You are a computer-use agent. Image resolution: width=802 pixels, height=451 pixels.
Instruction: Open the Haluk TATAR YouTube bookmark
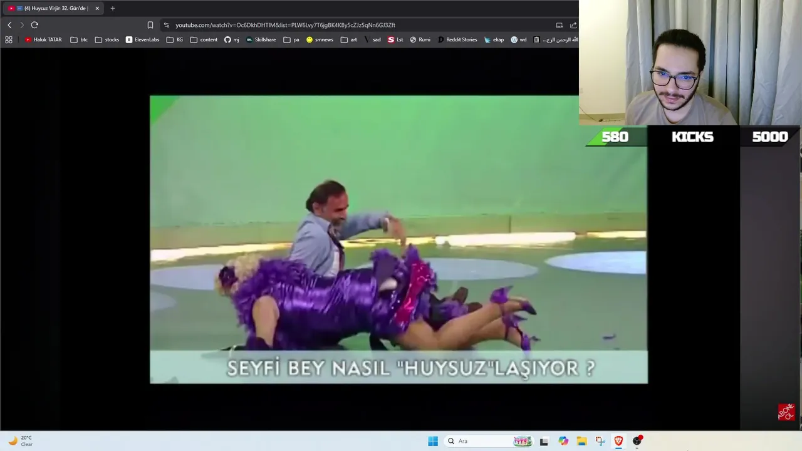[x=43, y=39]
